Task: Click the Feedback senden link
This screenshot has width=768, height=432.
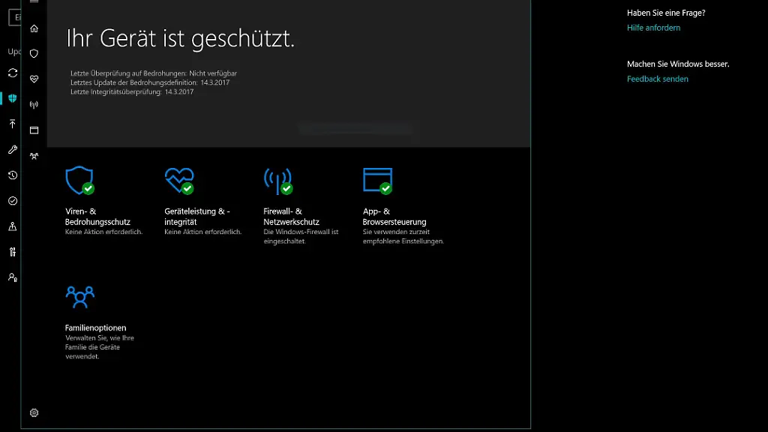Action: (x=656, y=79)
